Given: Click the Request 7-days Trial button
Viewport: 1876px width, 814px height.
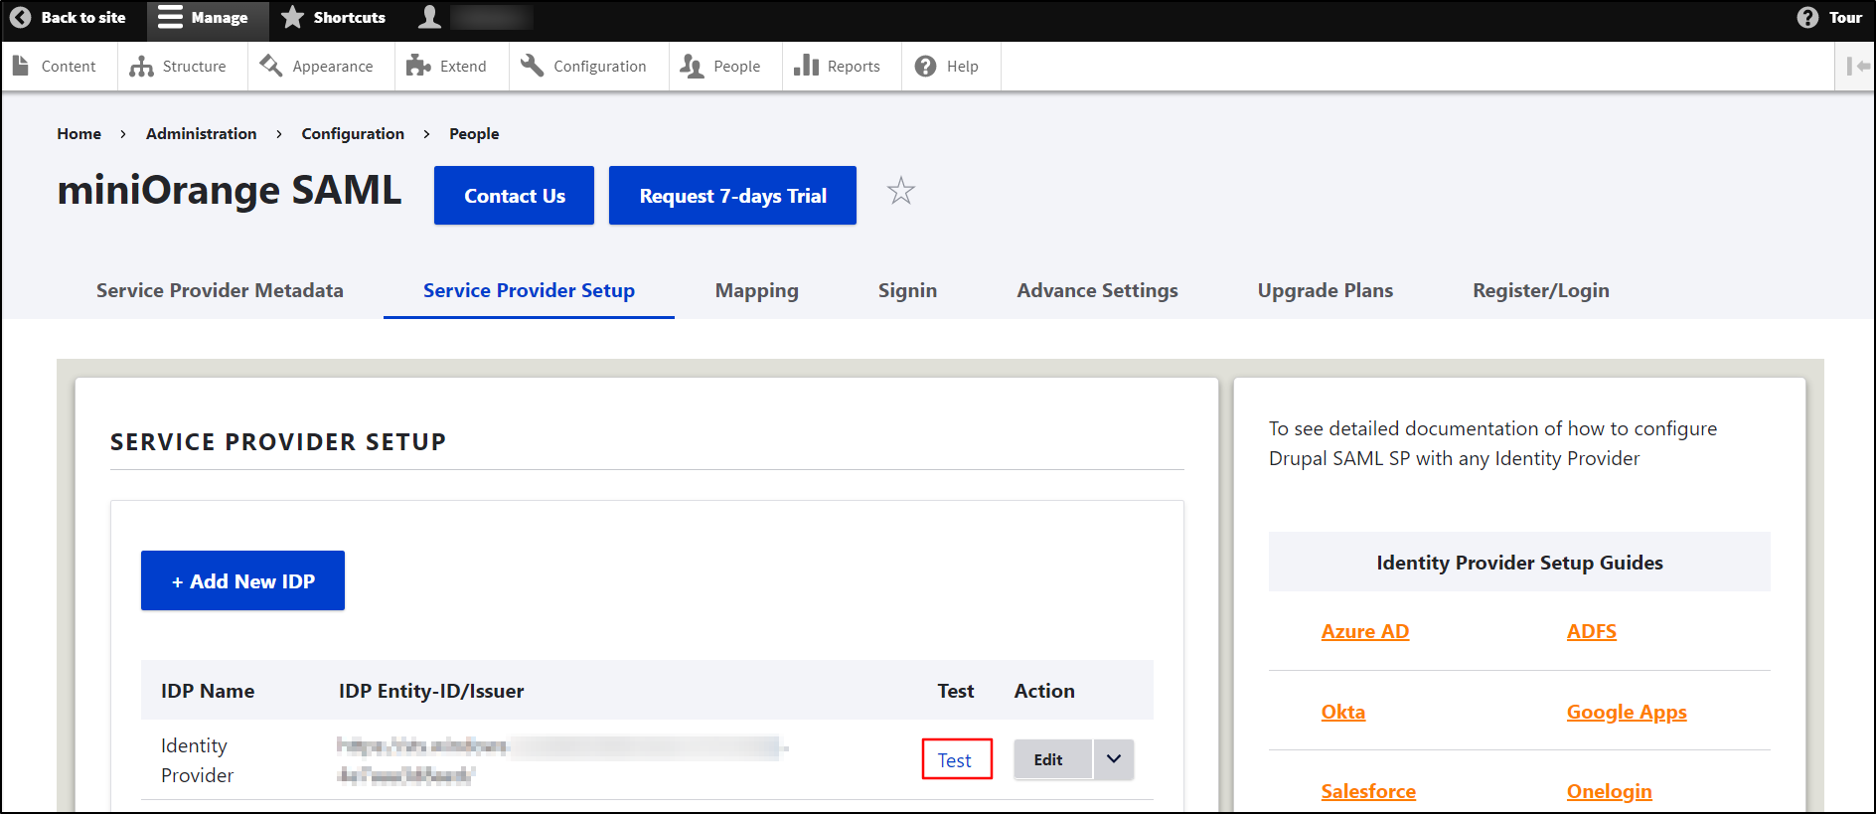Looking at the screenshot, I should coord(732,196).
